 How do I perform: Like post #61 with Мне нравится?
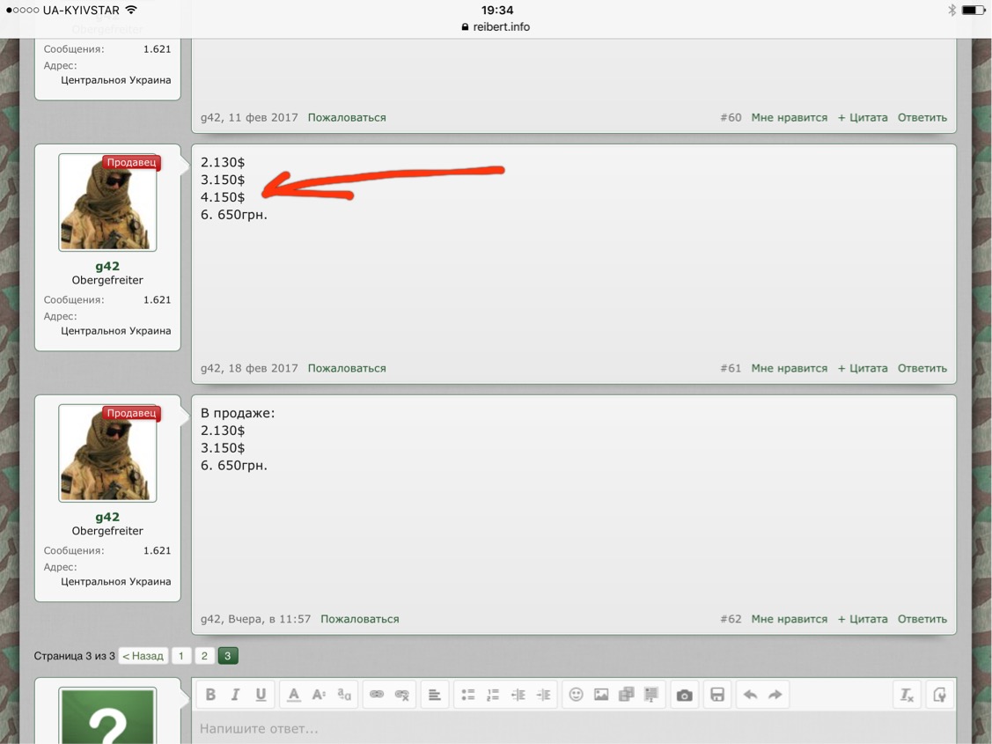pos(789,368)
